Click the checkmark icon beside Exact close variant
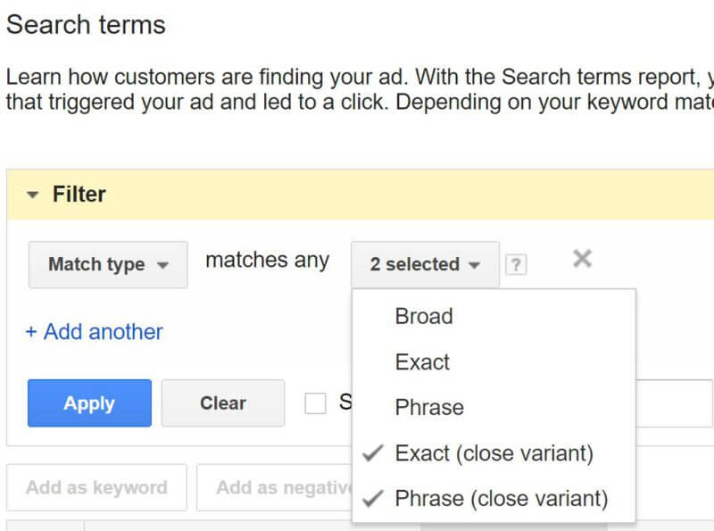Image resolution: width=714 pixels, height=531 pixels. click(x=373, y=453)
